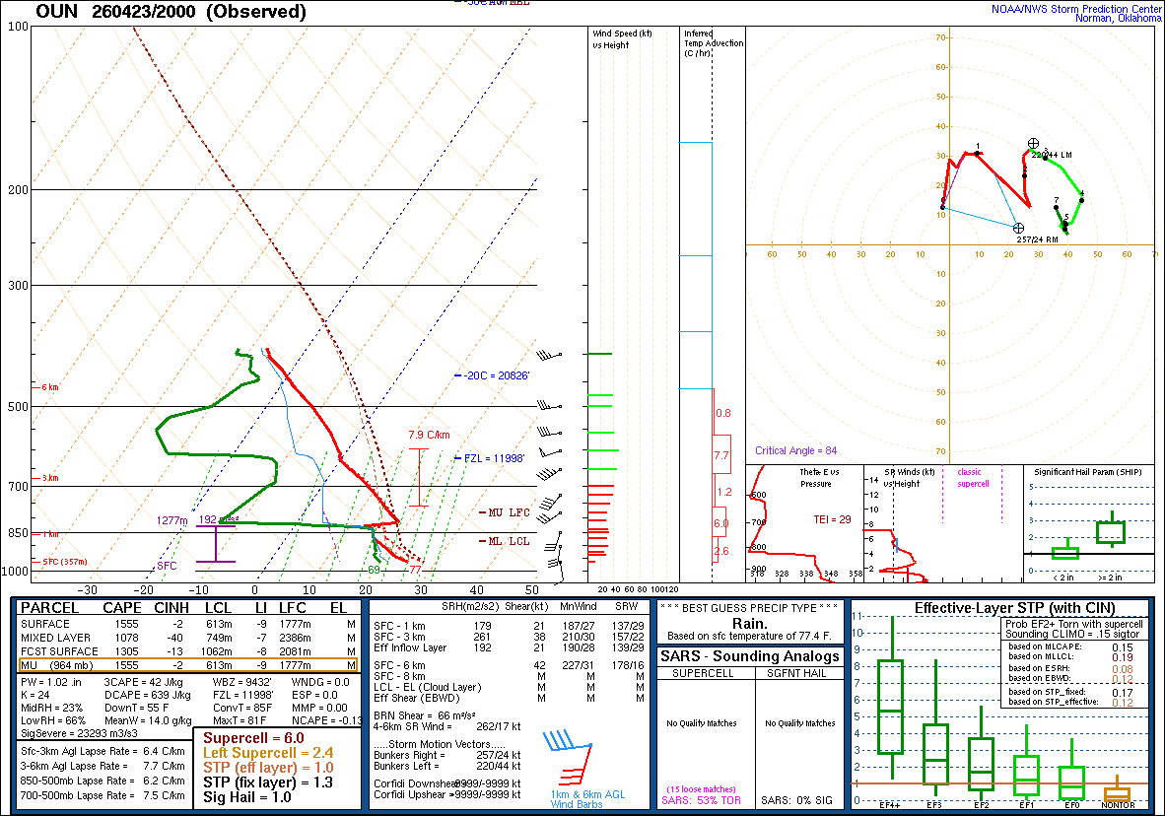Click the left-mover storm motion marker on the hodograph
1165x816 pixels.
pos(1034,144)
